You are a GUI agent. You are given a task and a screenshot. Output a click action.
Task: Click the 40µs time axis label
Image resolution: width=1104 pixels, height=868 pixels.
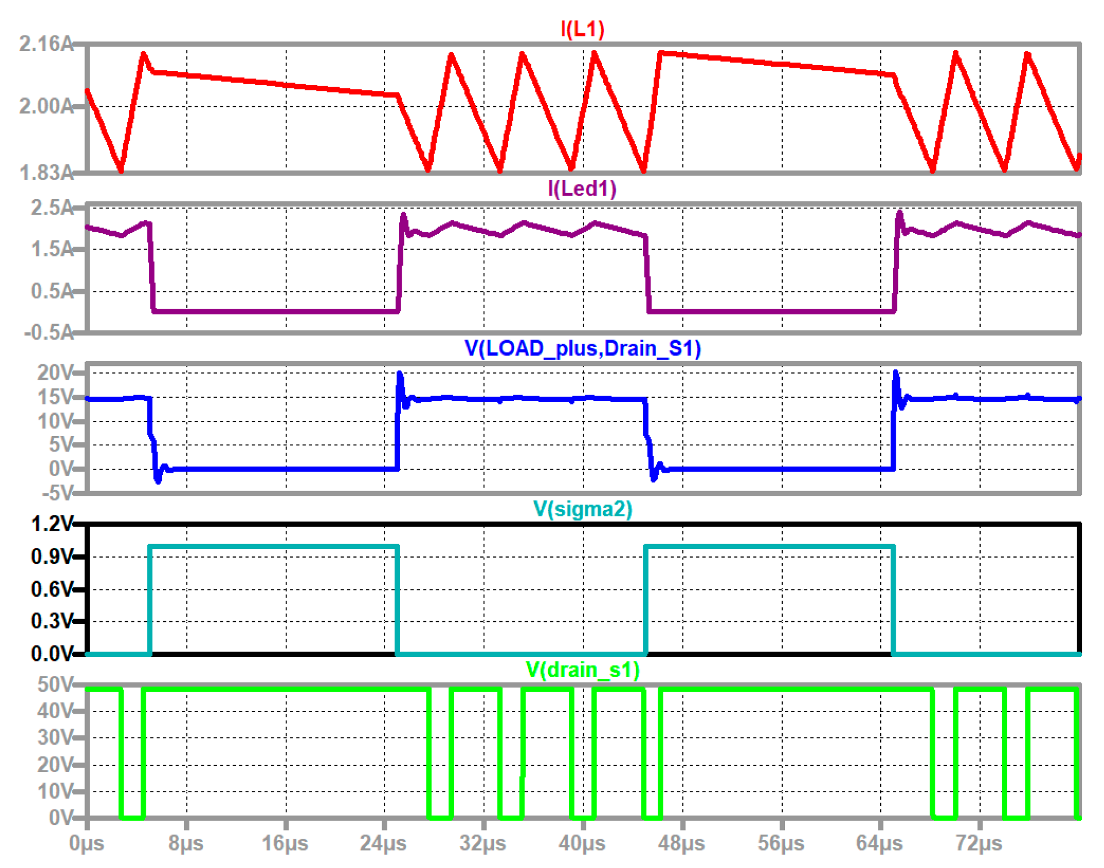[582, 843]
